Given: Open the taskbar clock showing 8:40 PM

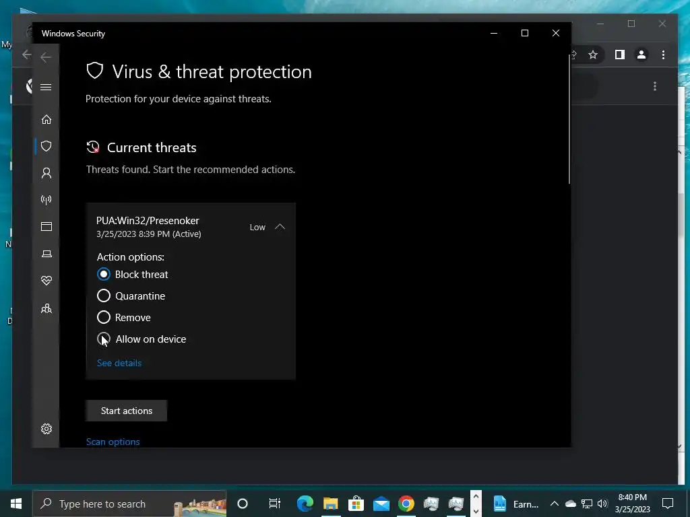Looking at the screenshot, I should [632, 504].
